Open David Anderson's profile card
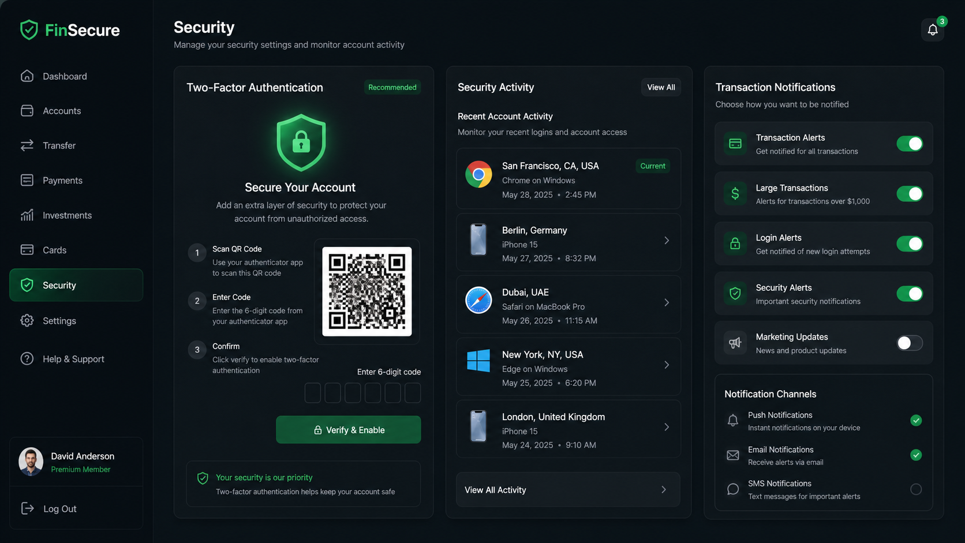Viewport: 965px width, 543px height. click(x=76, y=462)
